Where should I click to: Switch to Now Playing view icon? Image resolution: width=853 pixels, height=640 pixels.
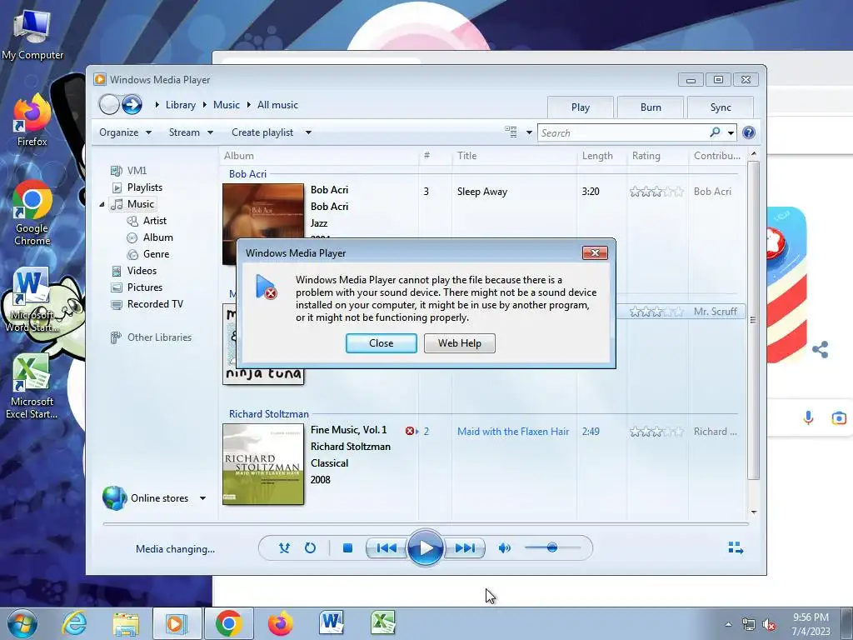[x=736, y=547]
